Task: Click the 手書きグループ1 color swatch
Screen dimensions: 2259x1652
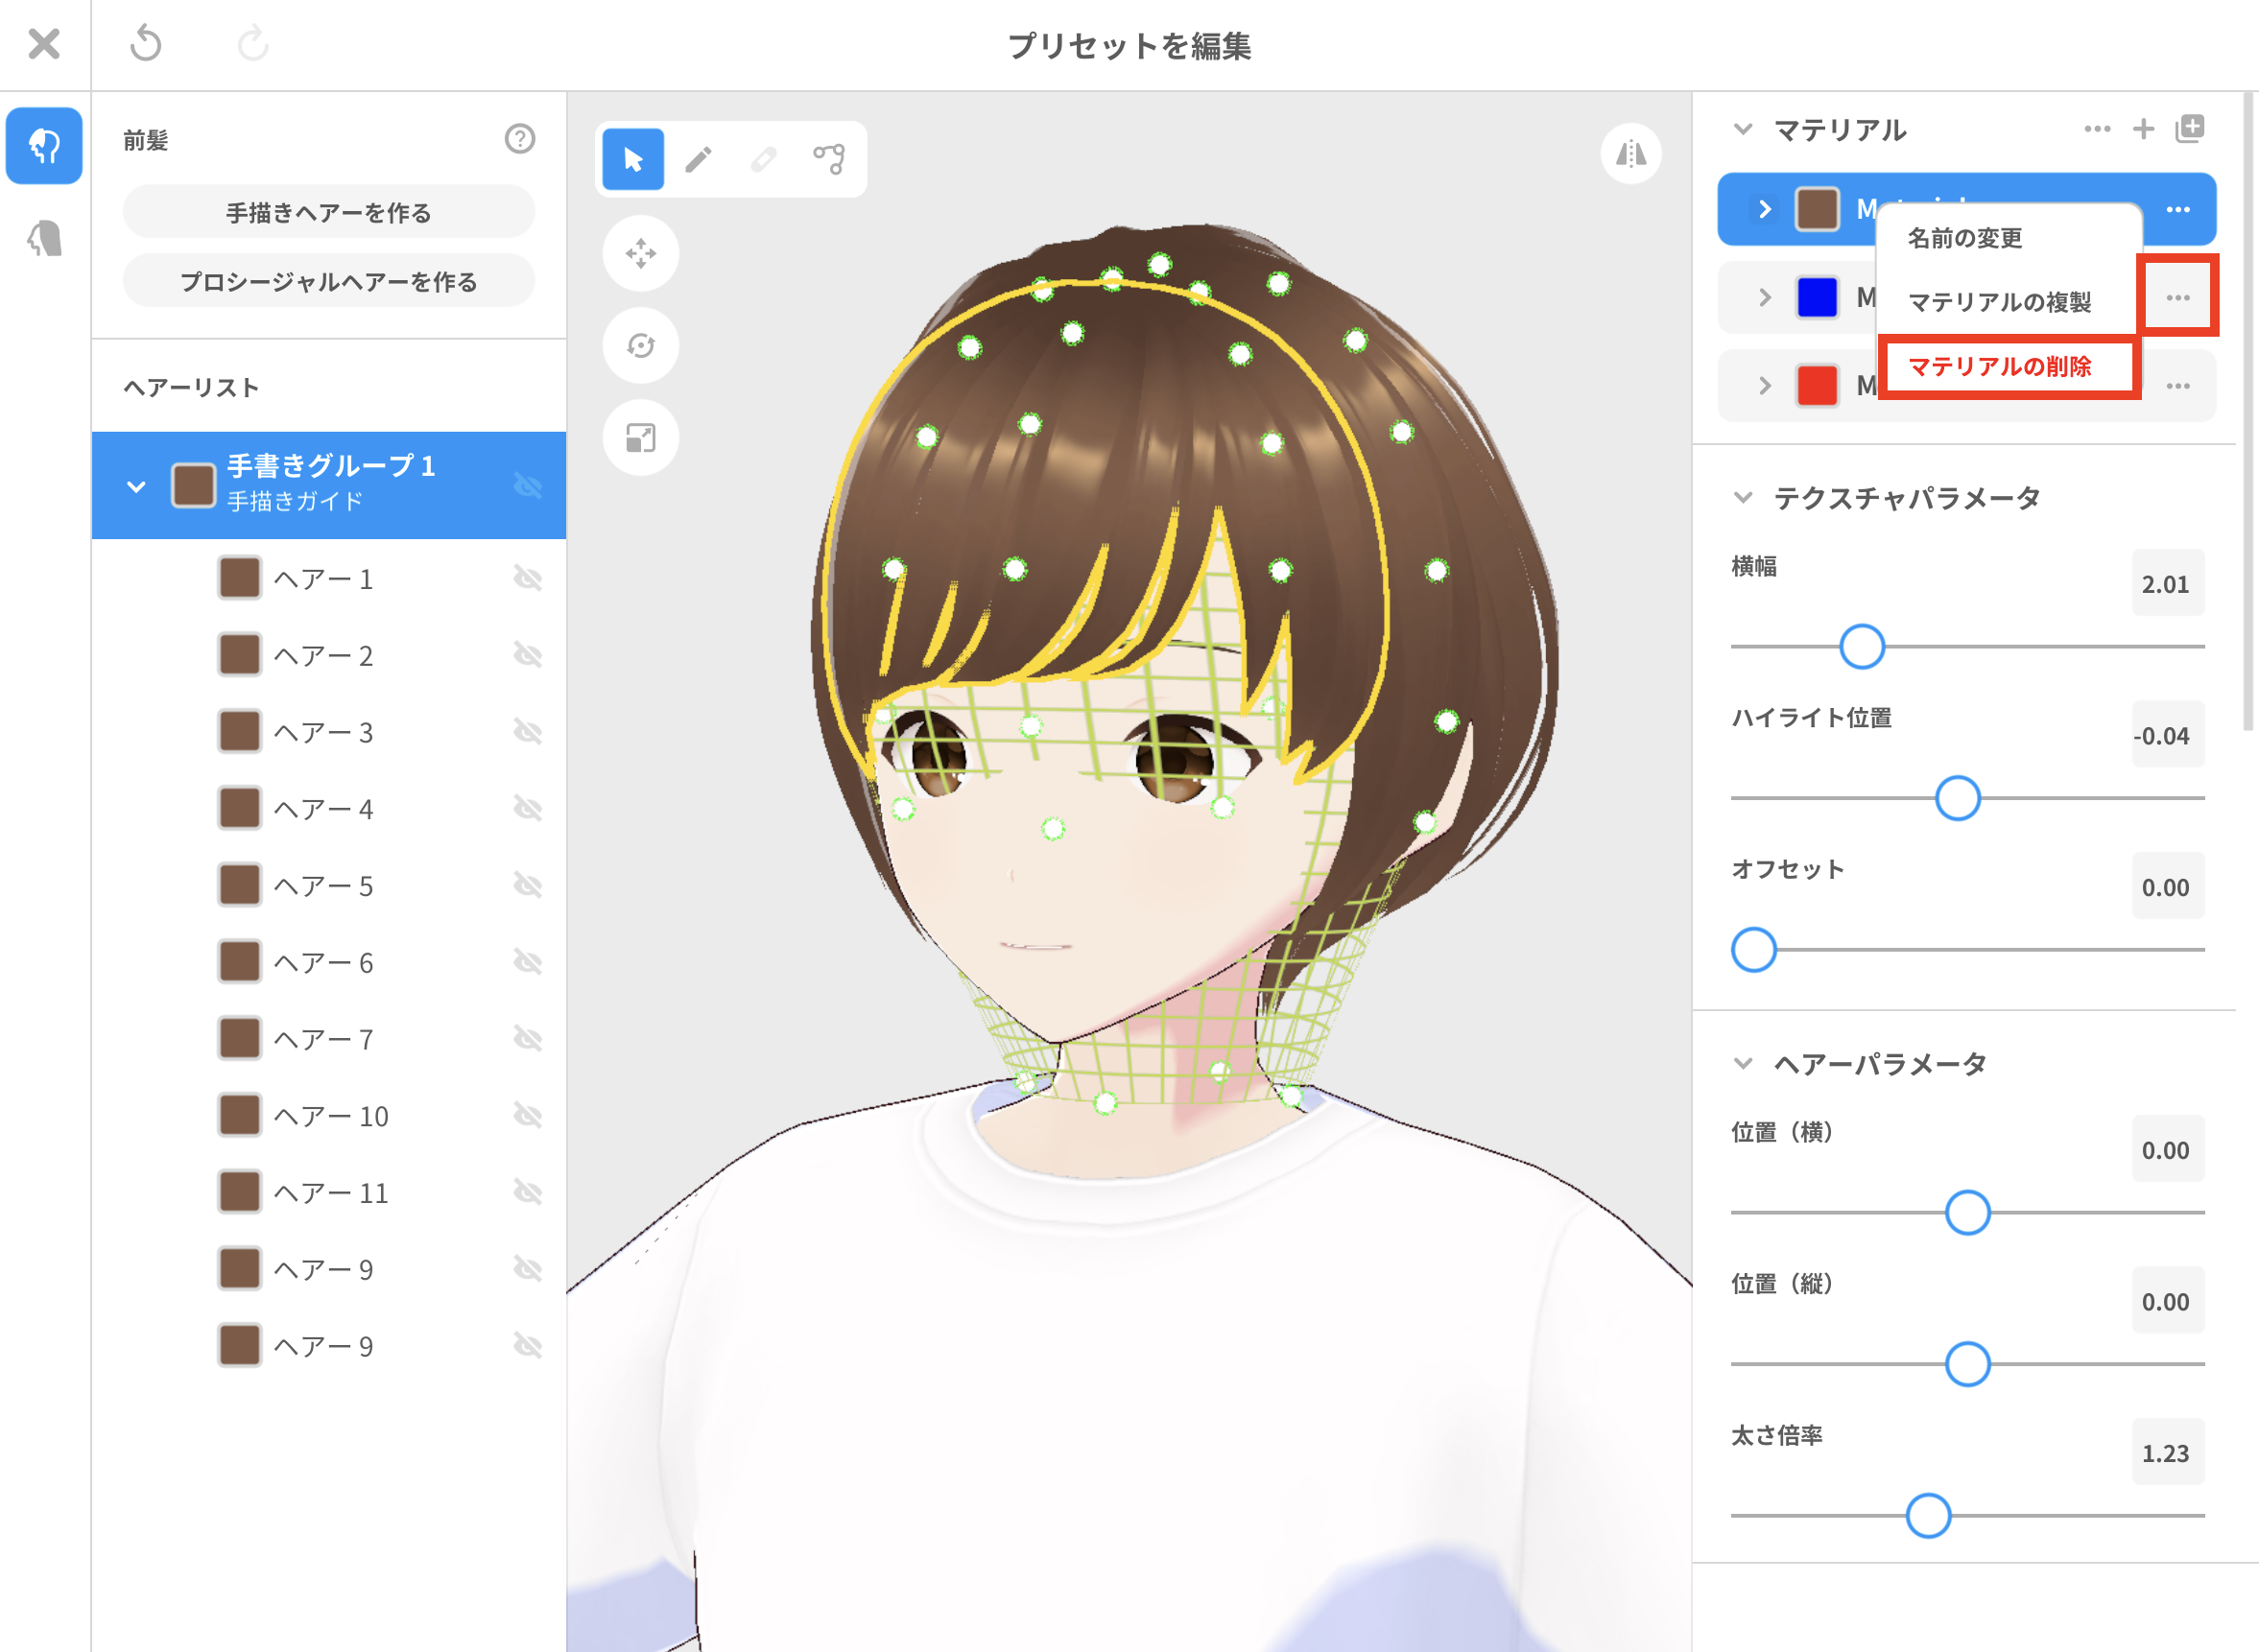Action: coord(193,486)
